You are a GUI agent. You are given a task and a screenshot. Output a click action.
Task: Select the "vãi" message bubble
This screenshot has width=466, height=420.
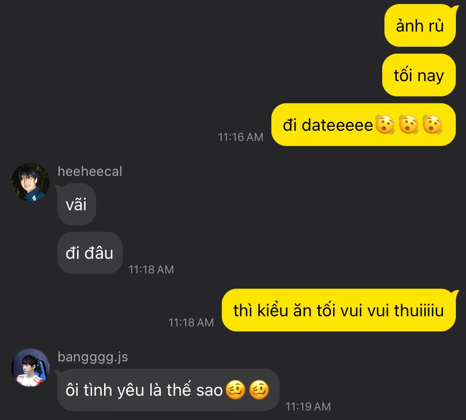tap(77, 205)
